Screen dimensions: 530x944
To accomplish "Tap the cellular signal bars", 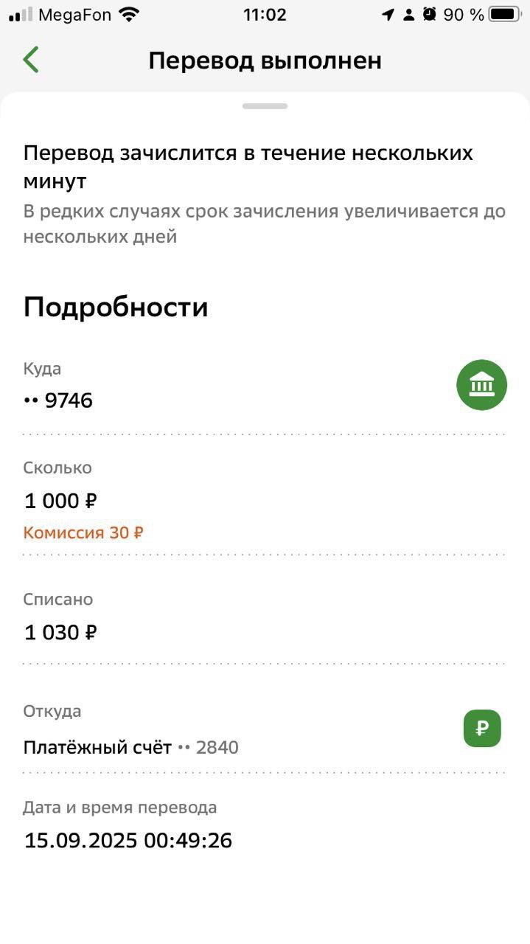I will click(x=21, y=15).
